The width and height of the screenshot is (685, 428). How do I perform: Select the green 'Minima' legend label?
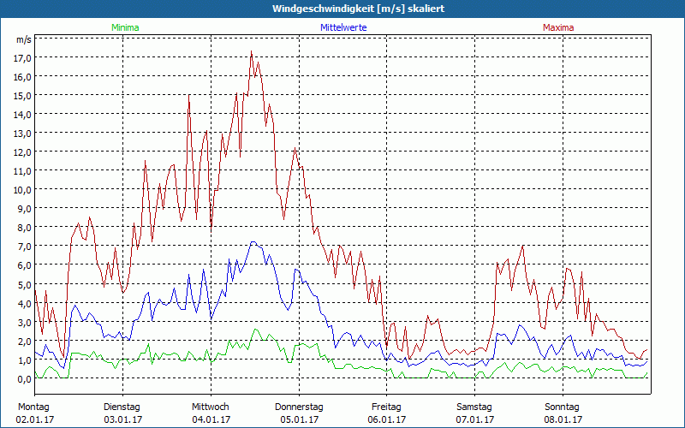[x=125, y=27]
